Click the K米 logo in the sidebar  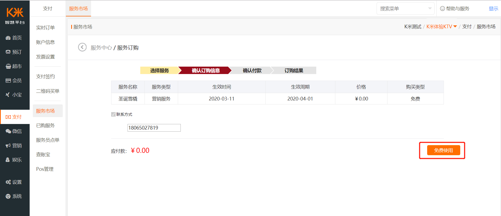[x=15, y=15]
